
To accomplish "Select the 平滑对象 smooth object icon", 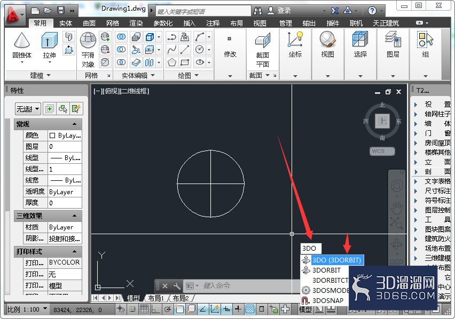I will pos(88,40).
